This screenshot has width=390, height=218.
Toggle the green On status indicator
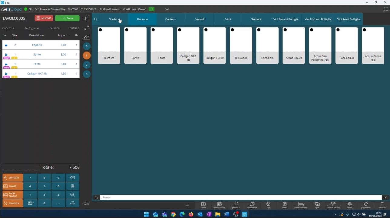(x=26, y=9)
